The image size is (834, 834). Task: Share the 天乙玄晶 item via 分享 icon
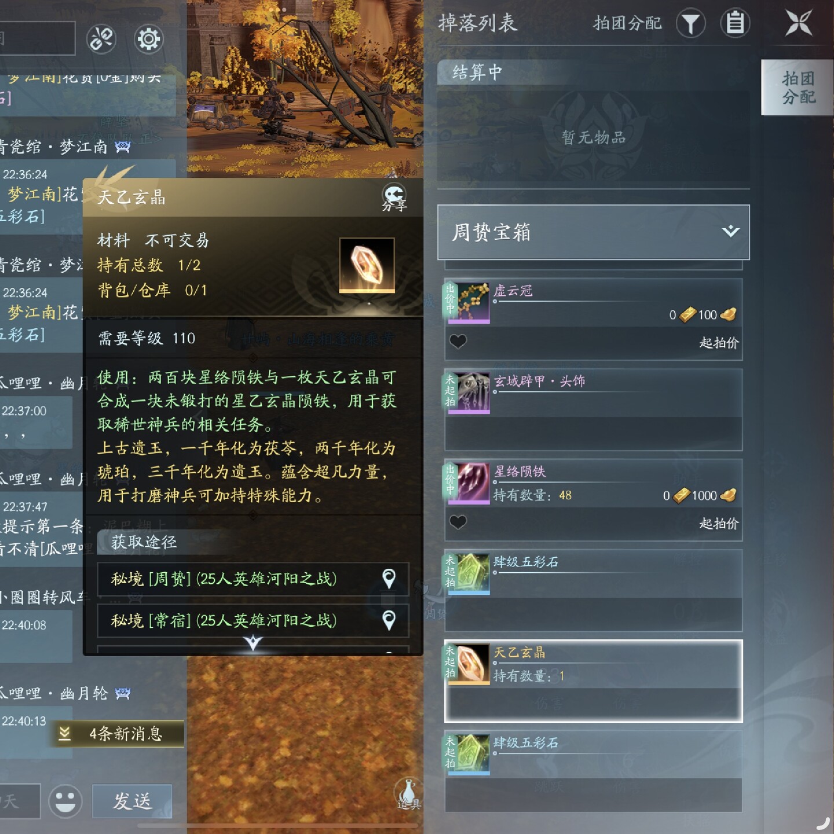click(x=394, y=197)
